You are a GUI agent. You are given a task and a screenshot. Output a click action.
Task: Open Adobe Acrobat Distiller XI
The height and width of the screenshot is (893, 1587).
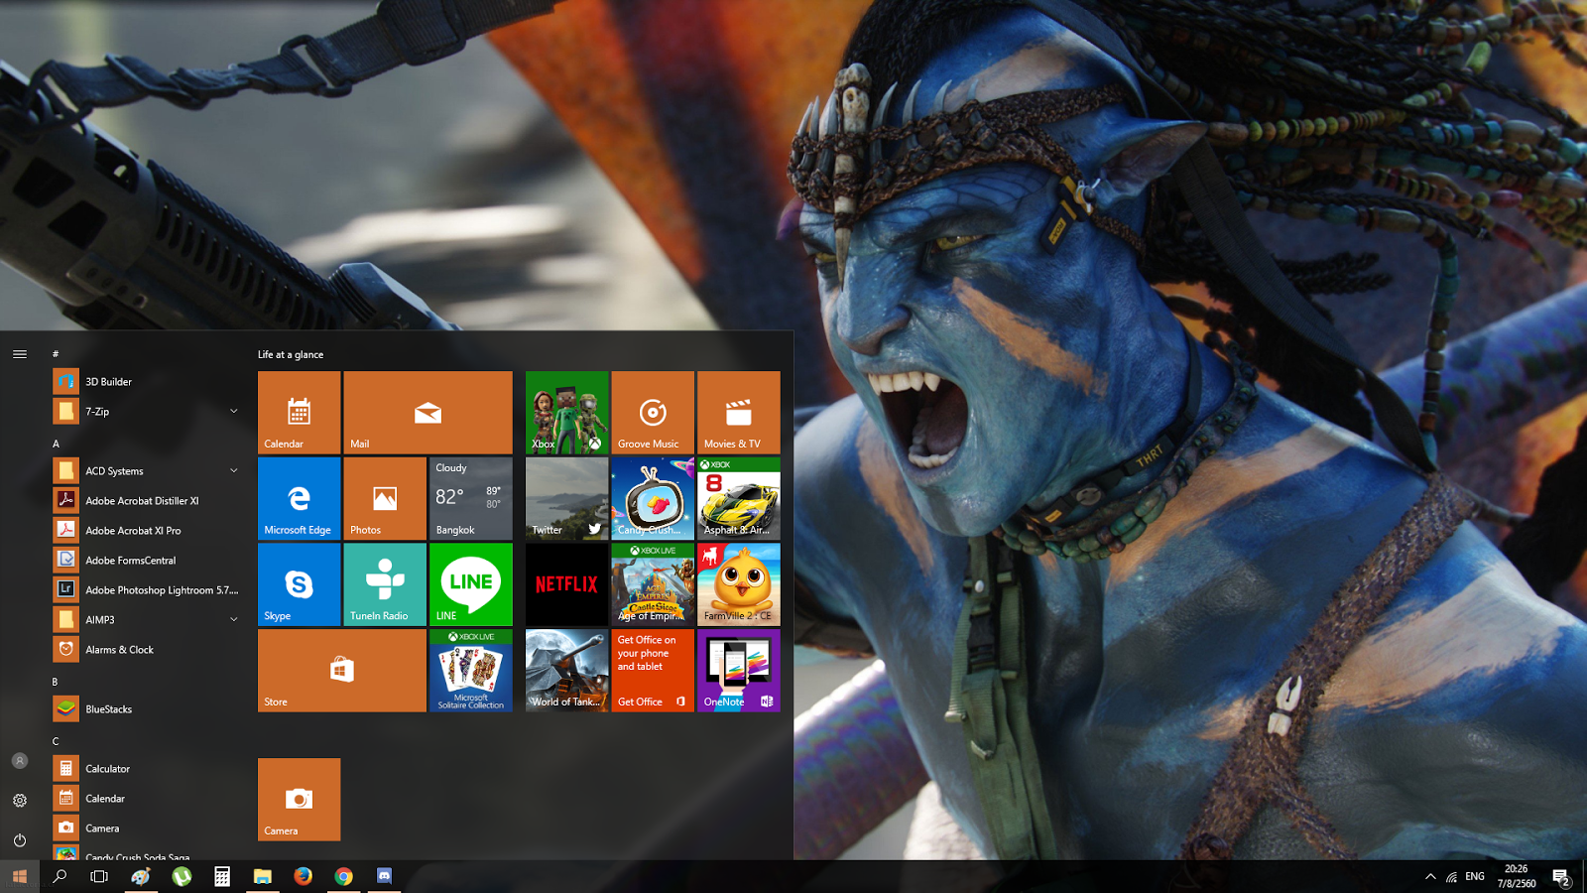point(147,500)
